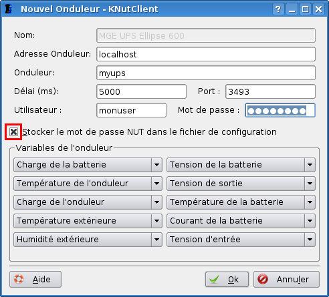This screenshot has height=297, width=329.
Task: Focus the Adresse Onduleur field with localhost
Action: coord(206,54)
